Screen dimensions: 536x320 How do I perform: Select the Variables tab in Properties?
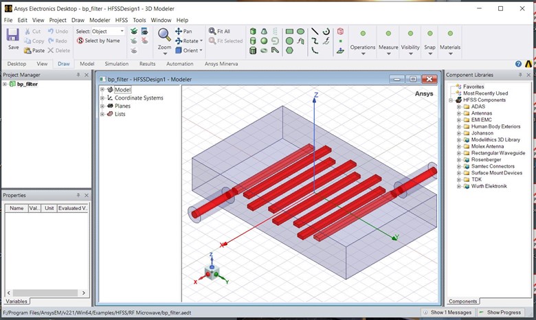click(16, 301)
